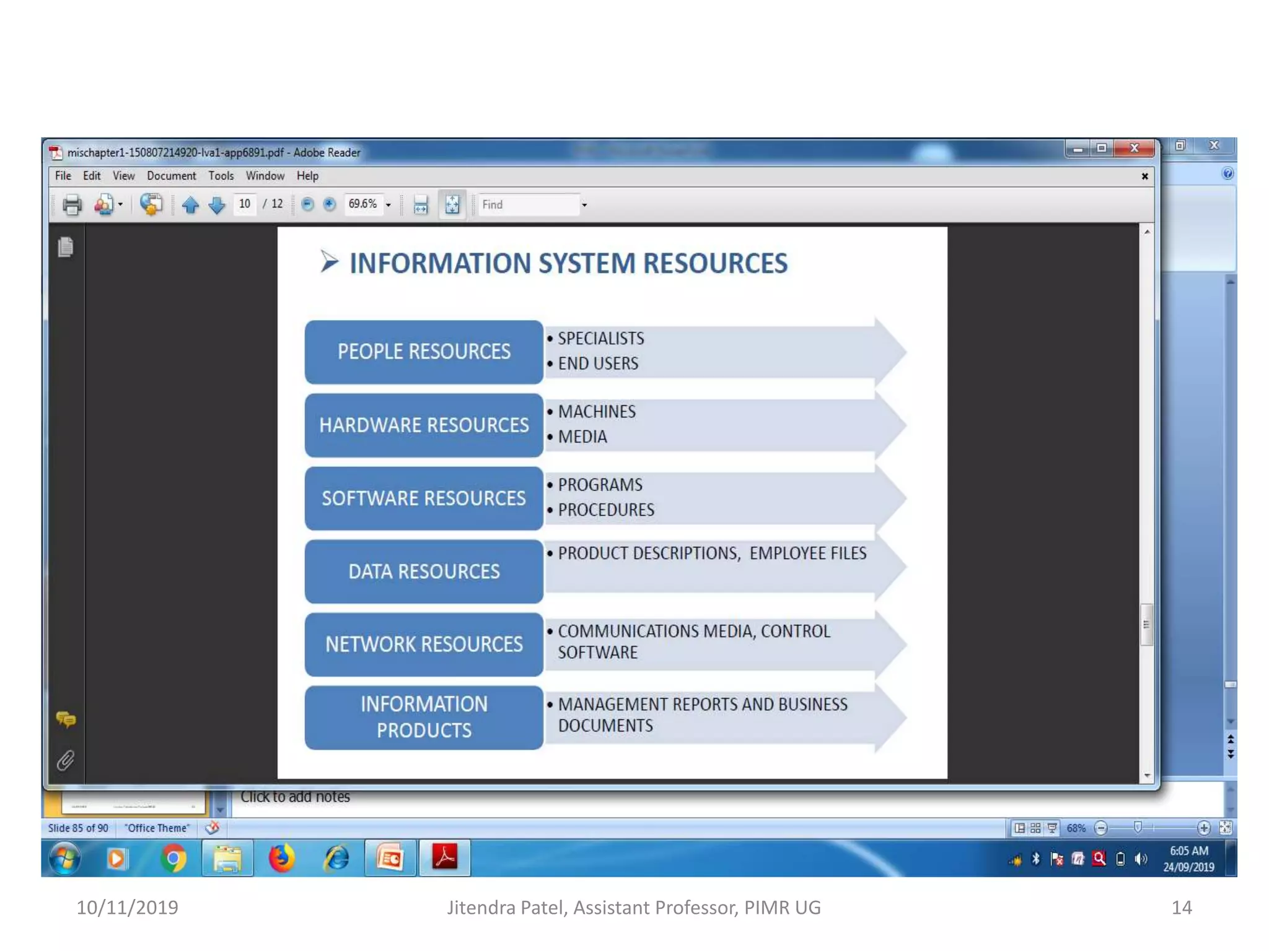Open the Comments panel icon in sidebar
Image resolution: width=1269 pixels, height=951 pixels.
click(66, 719)
